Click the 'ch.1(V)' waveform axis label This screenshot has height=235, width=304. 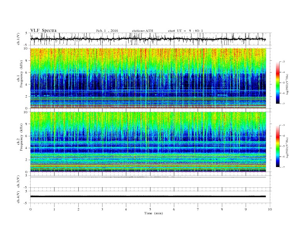[x=18, y=39]
